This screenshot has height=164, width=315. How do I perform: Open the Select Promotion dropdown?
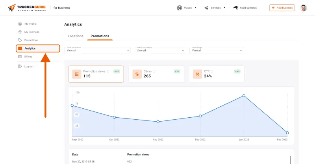coord(160,50)
